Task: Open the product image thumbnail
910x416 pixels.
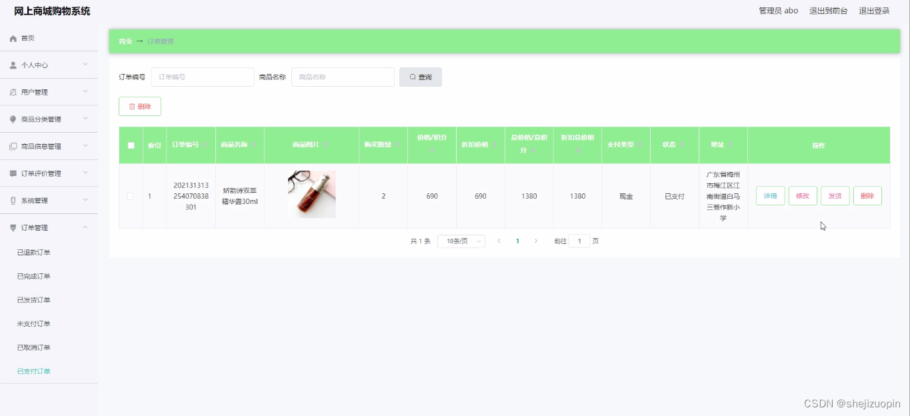Action: [311, 194]
